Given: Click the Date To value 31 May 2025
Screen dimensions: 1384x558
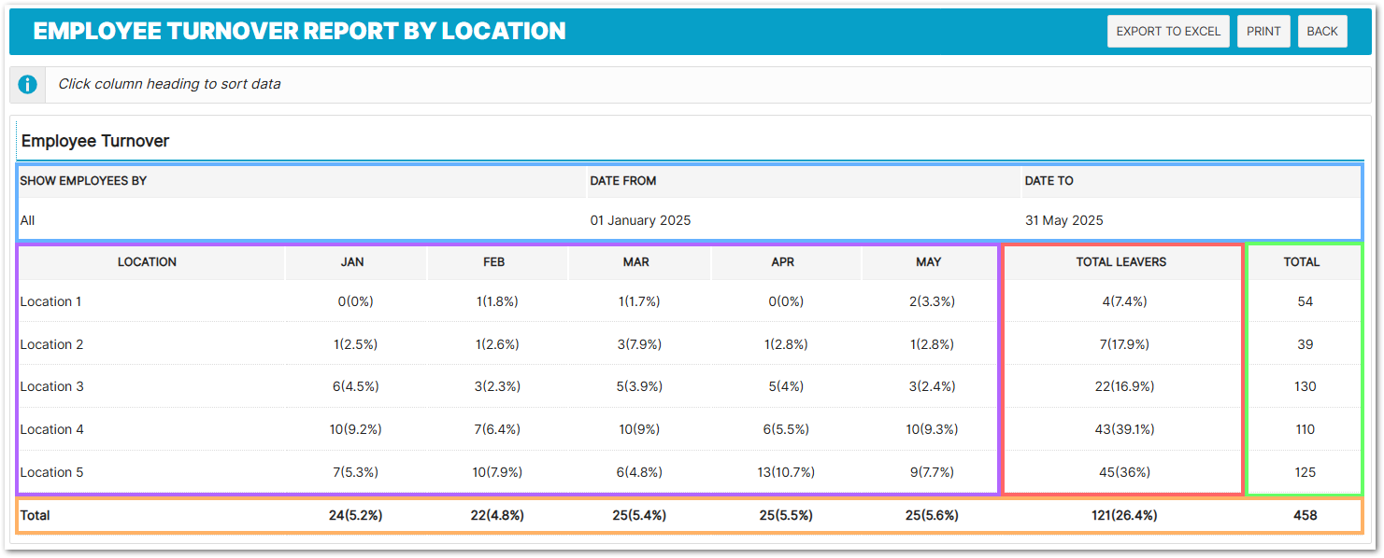Looking at the screenshot, I should coord(1063,221).
